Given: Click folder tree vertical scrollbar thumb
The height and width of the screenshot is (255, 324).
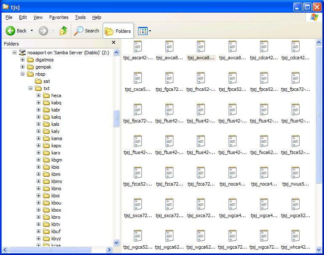Looking at the screenshot, I should tap(116, 118).
